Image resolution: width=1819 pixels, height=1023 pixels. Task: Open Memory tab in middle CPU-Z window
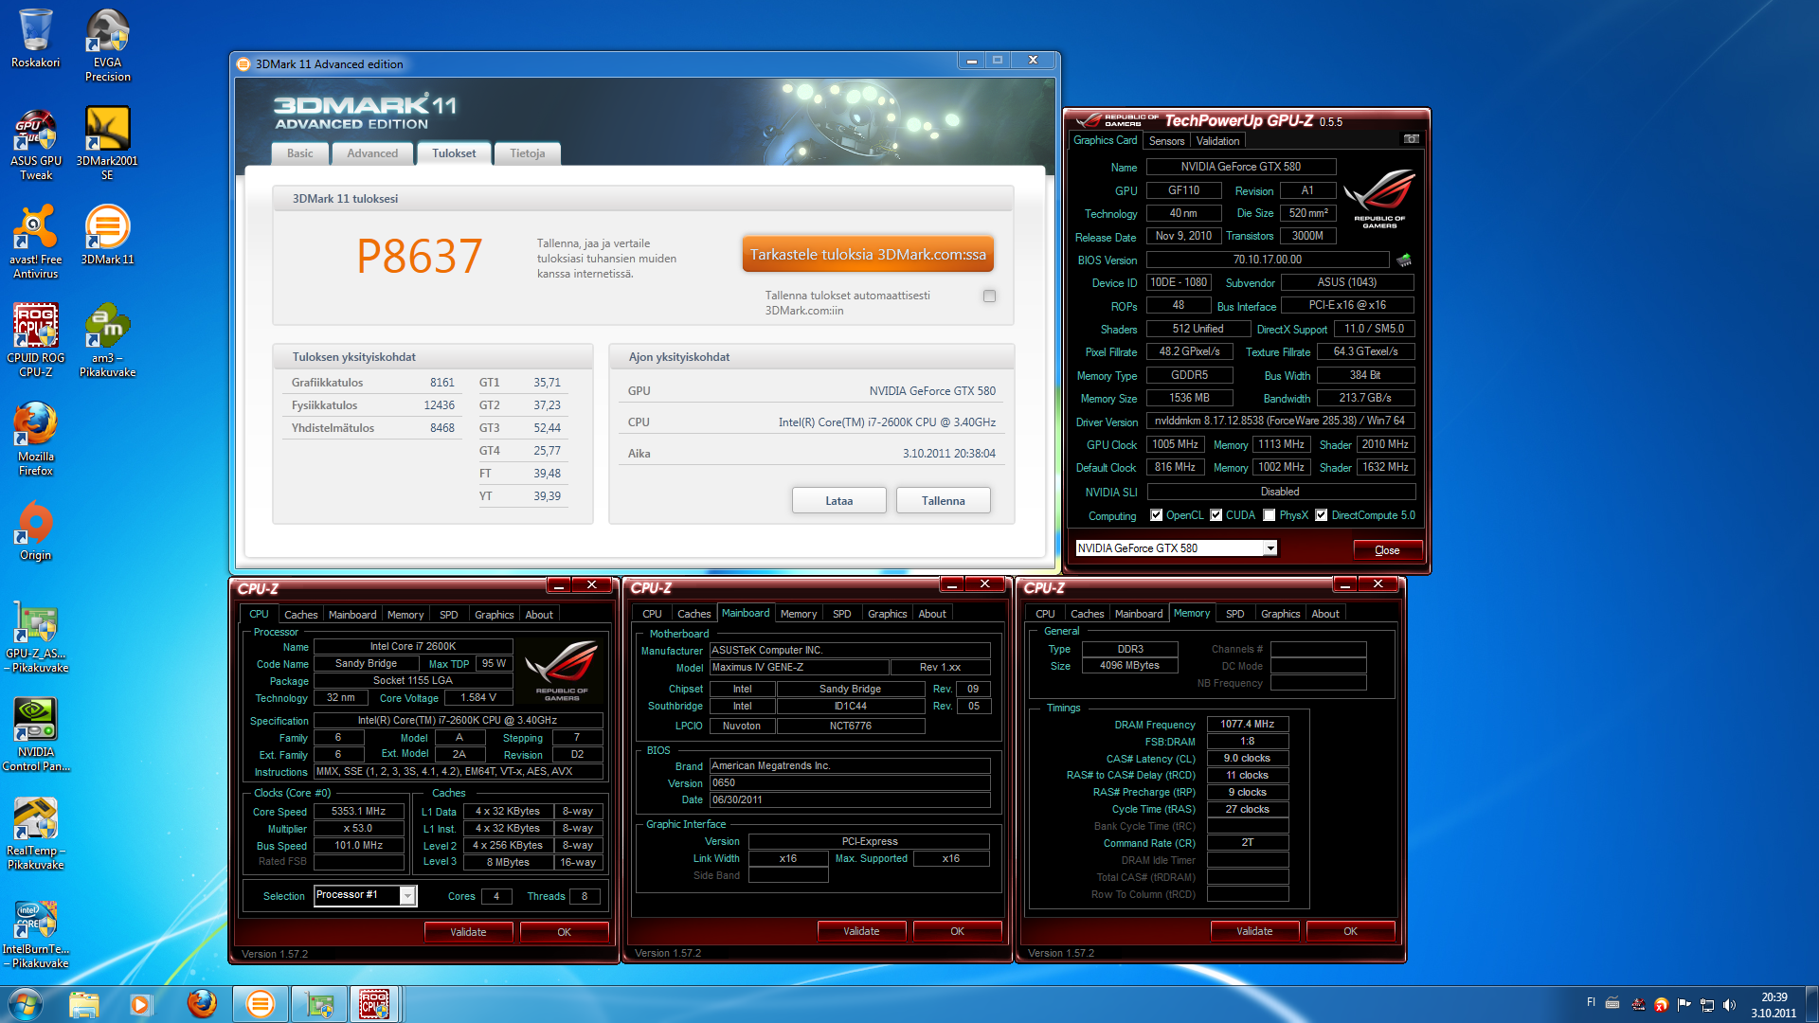pyautogui.click(x=799, y=614)
